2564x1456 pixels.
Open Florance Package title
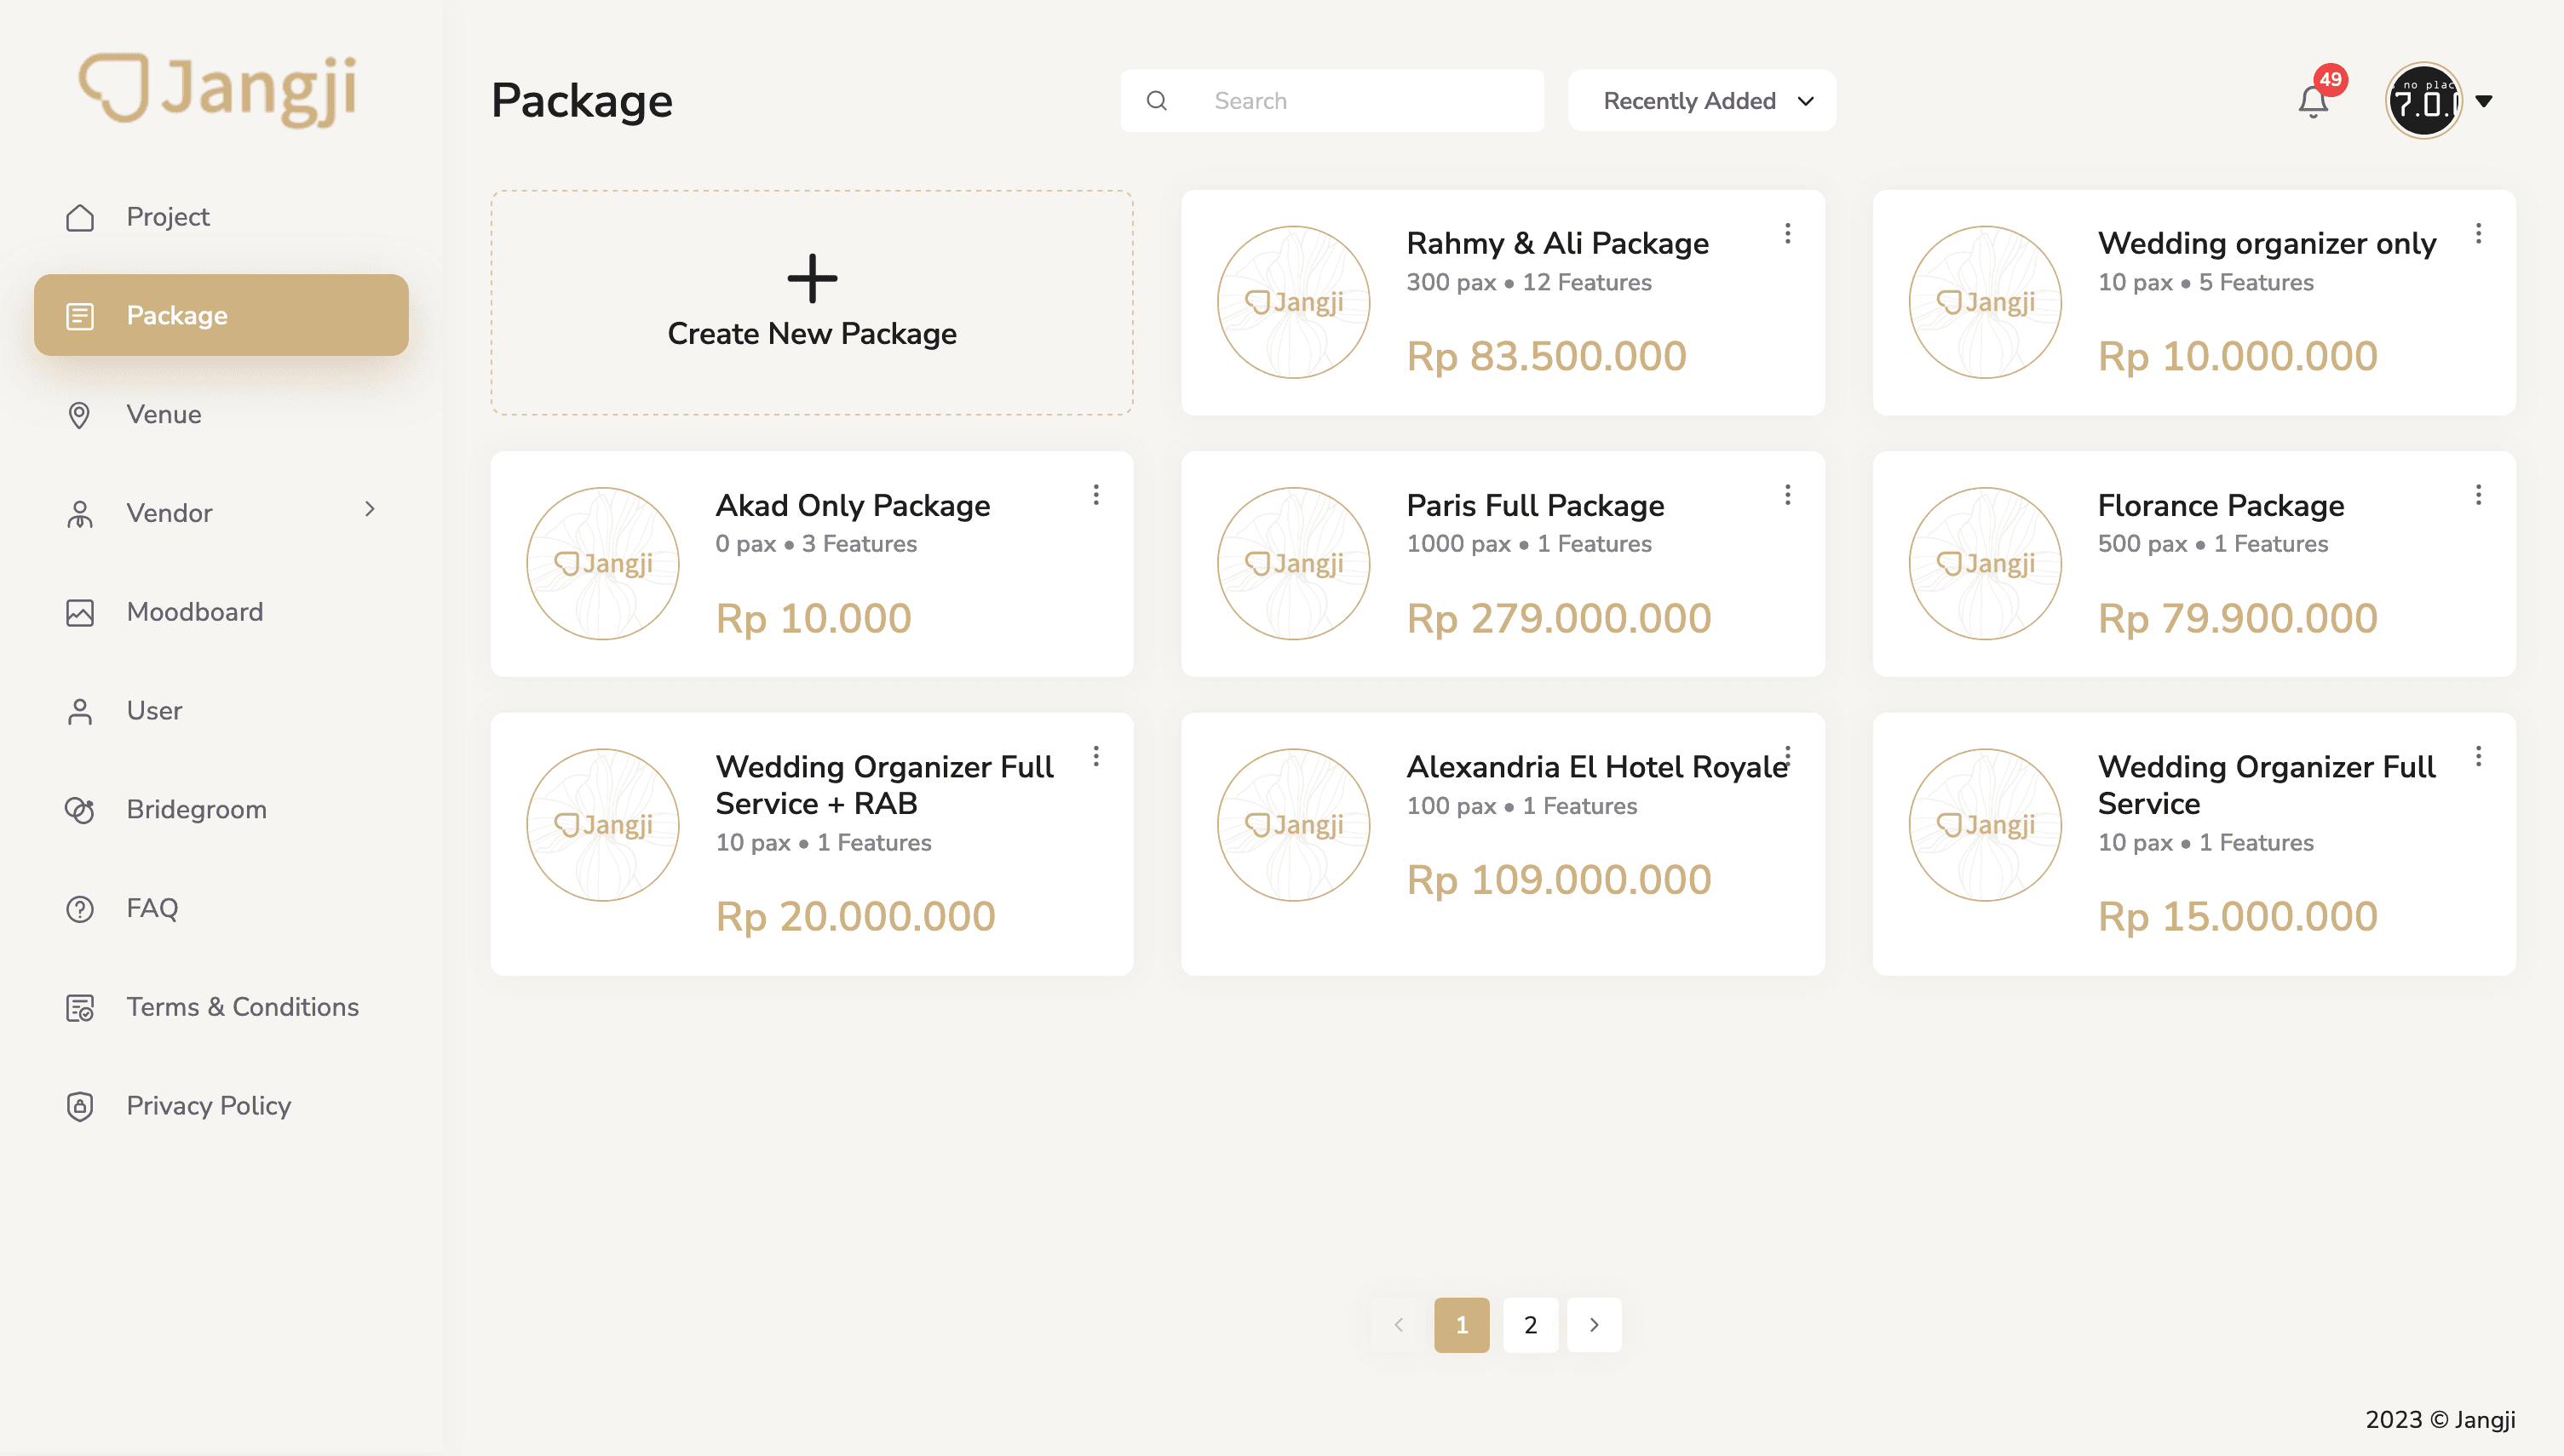click(2221, 505)
